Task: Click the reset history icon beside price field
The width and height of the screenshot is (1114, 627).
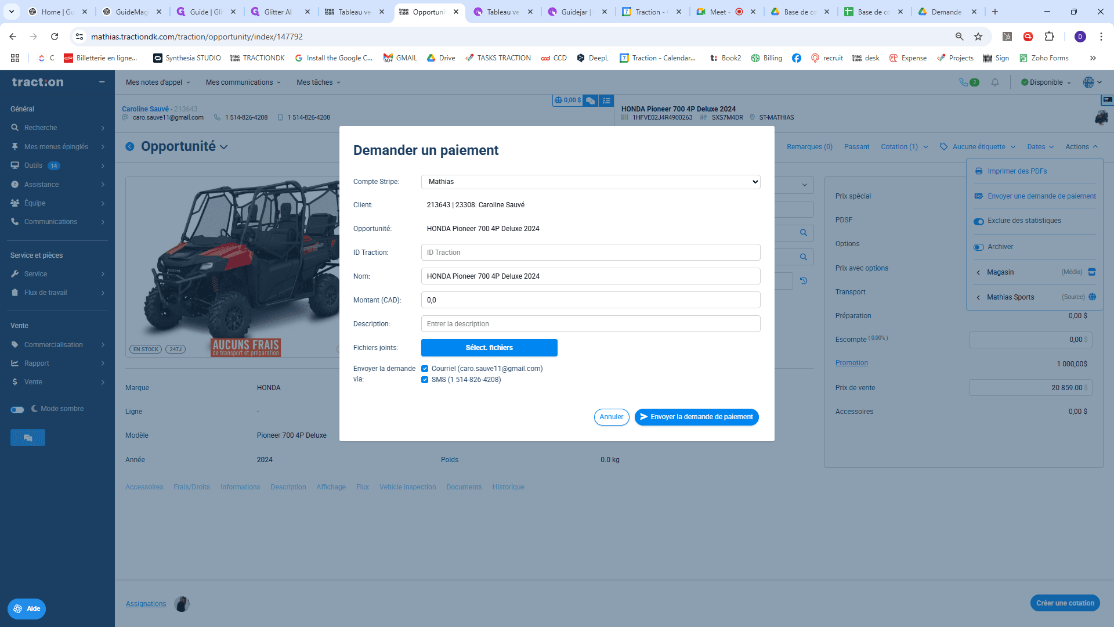Action: coord(804,281)
